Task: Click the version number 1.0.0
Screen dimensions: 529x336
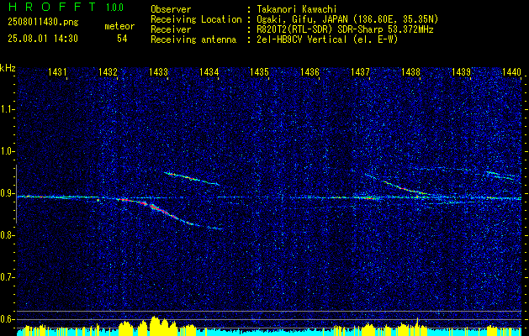Action: click(114, 8)
